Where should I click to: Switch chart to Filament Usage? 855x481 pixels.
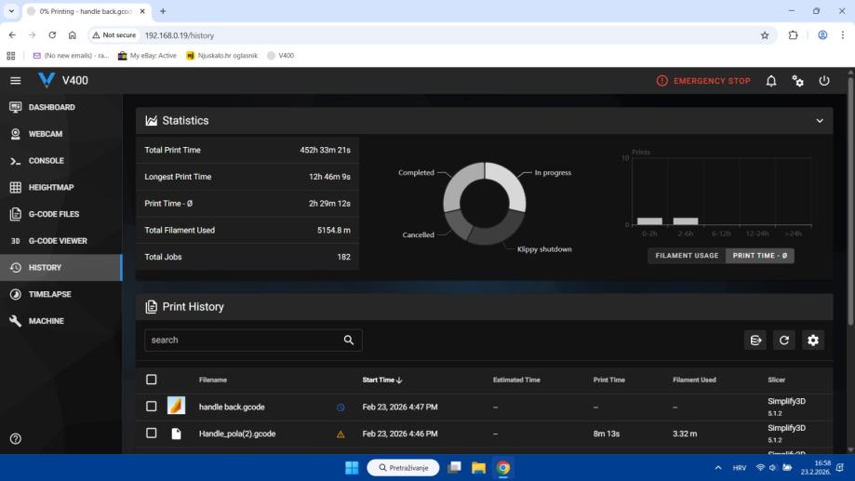point(687,255)
